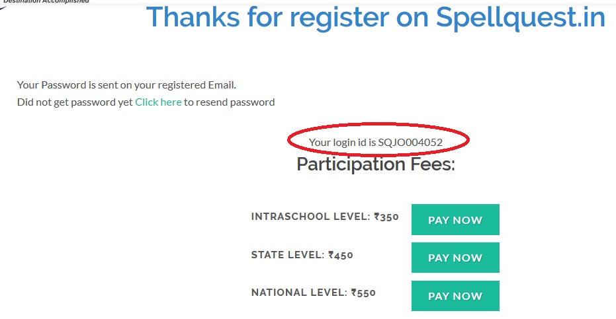The width and height of the screenshot is (616, 319).
Task: Select the login id SQJO004052
Action: tap(410, 142)
